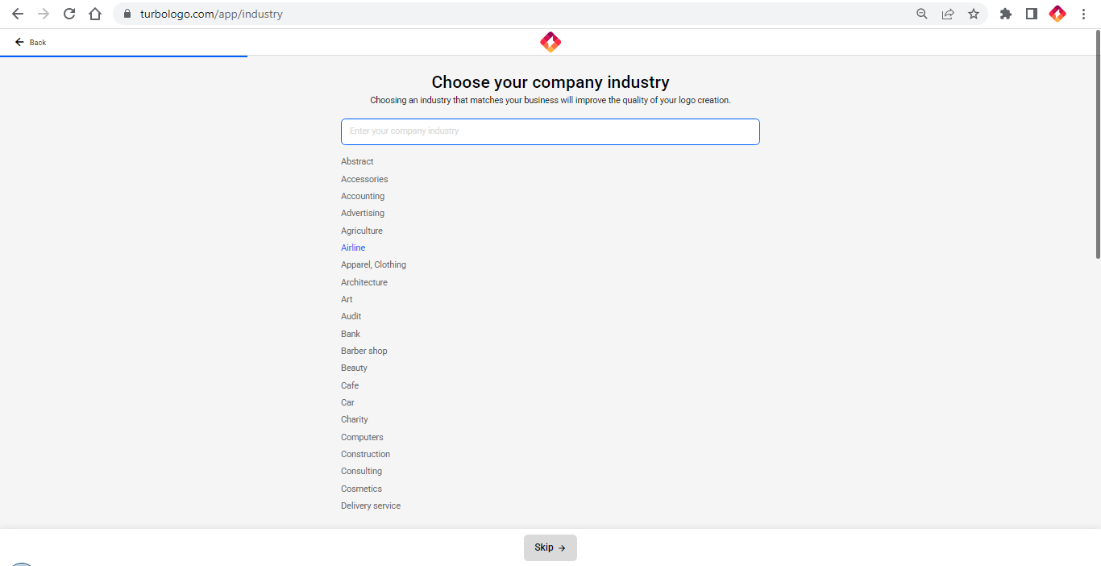This screenshot has width=1101, height=566.
Task: Click the share page icon in address bar
Action: tap(948, 14)
